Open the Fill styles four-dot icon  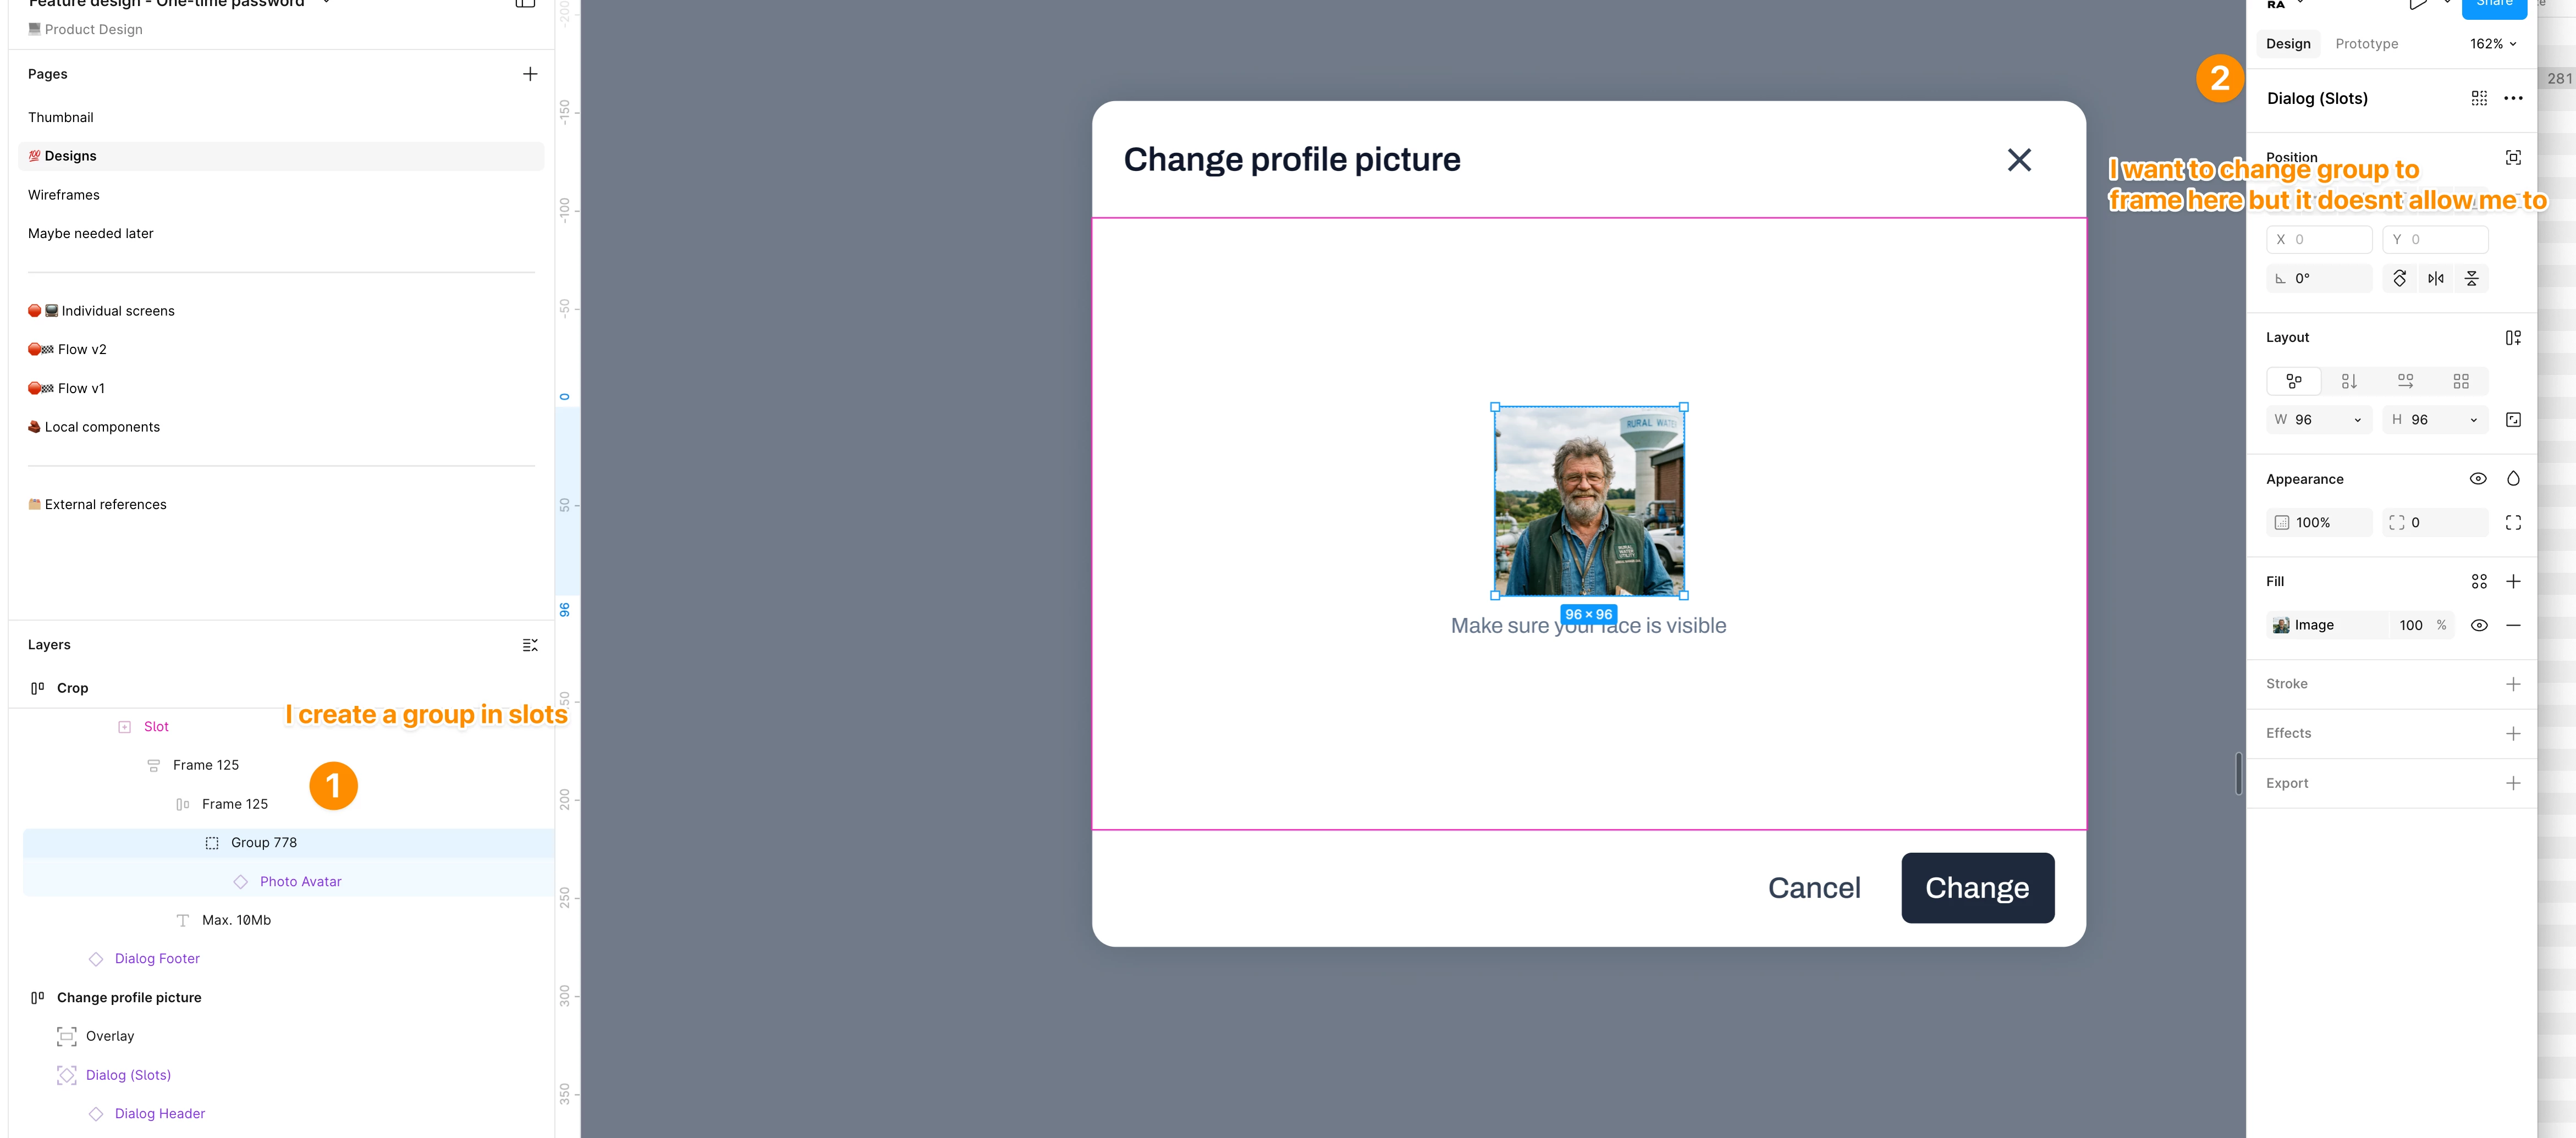click(2479, 581)
